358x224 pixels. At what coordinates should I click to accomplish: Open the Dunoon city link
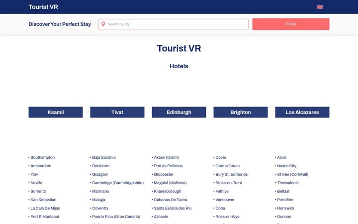[284, 217]
